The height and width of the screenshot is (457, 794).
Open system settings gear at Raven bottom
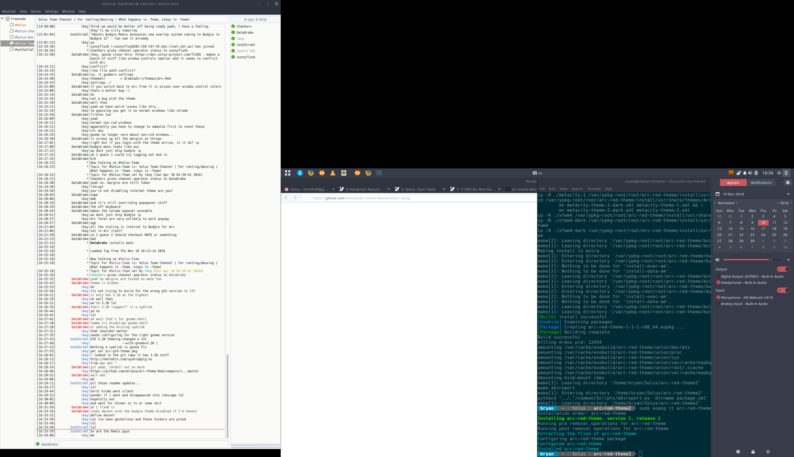[738, 452]
